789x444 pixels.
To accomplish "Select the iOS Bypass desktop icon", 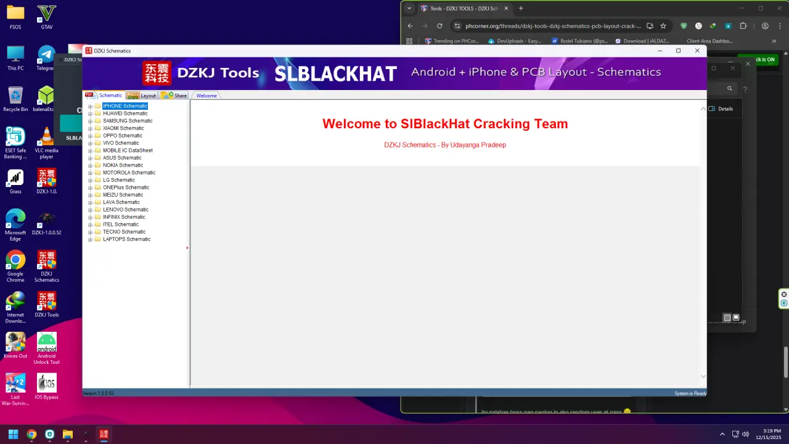I will coord(47,387).
